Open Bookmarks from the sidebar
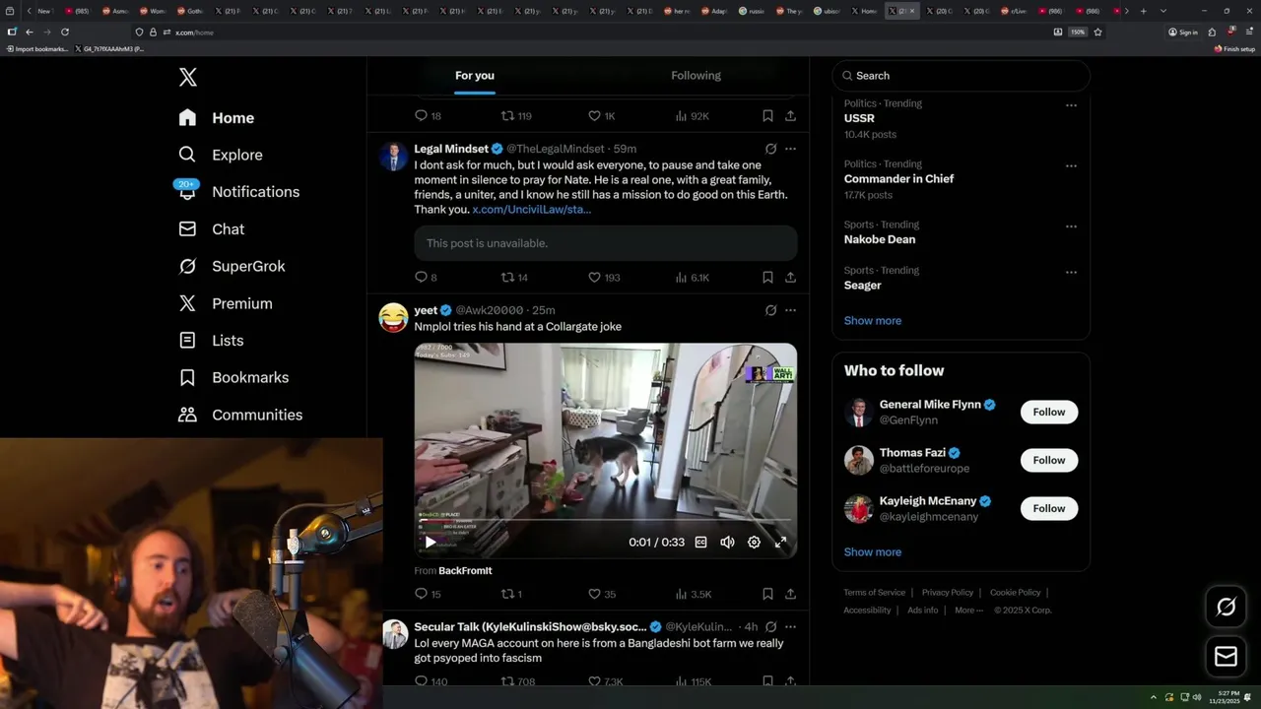1261x709 pixels. [x=233, y=377]
